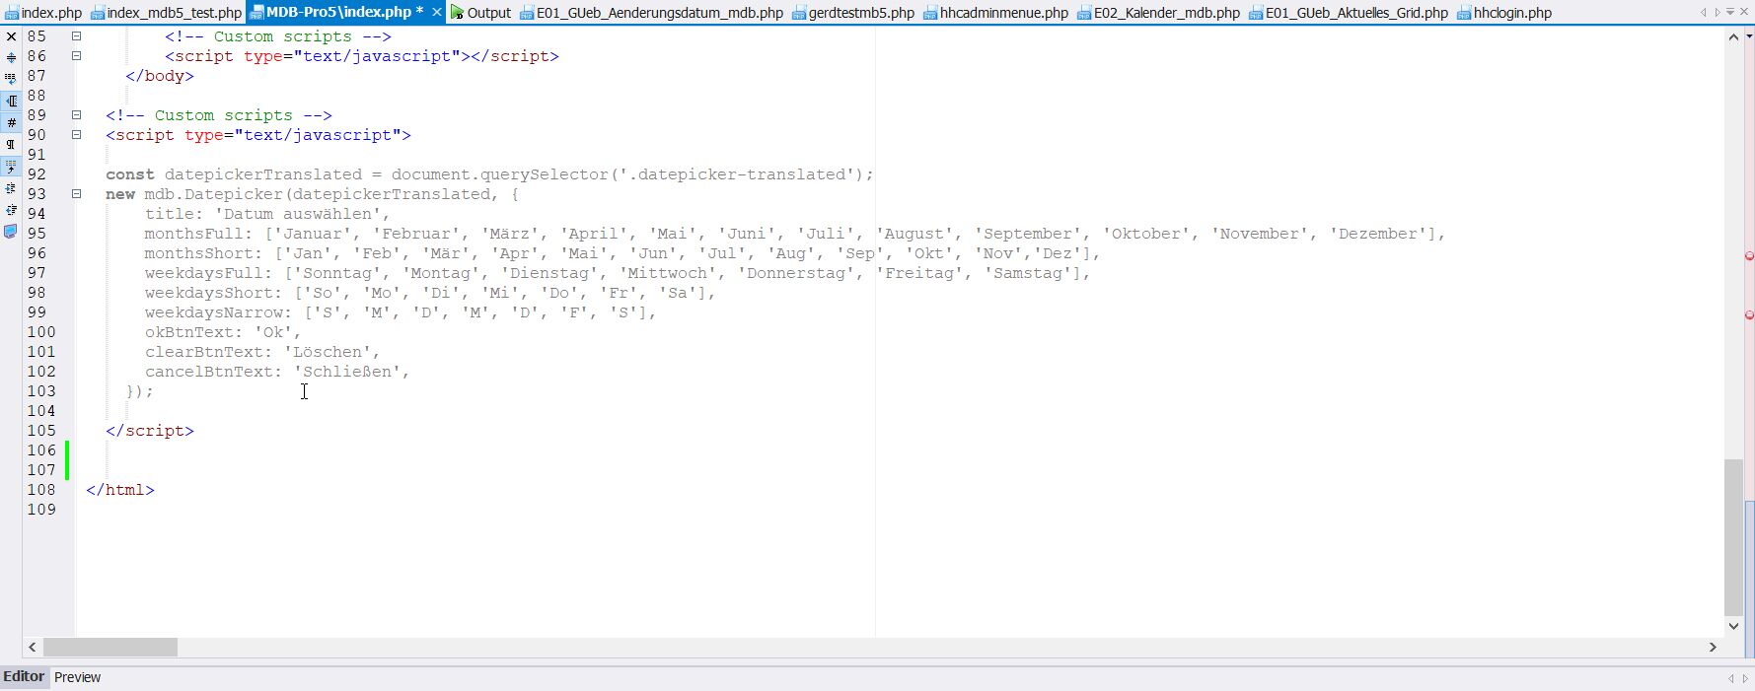Image resolution: width=1755 pixels, height=691 pixels.
Task: Switch to the Preview view tab
Action: (77, 677)
